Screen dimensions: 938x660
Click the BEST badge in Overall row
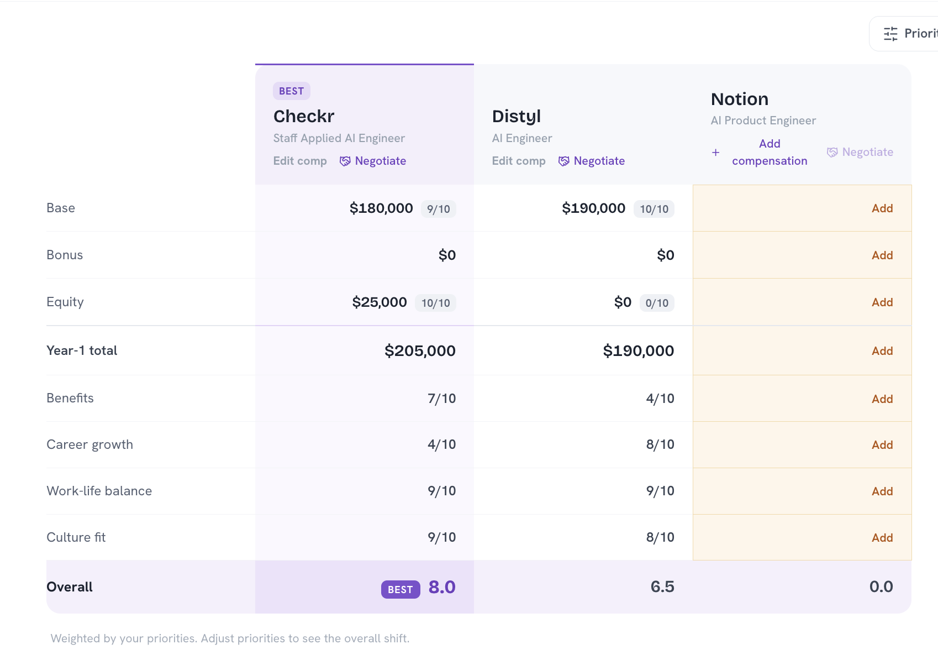(401, 590)
